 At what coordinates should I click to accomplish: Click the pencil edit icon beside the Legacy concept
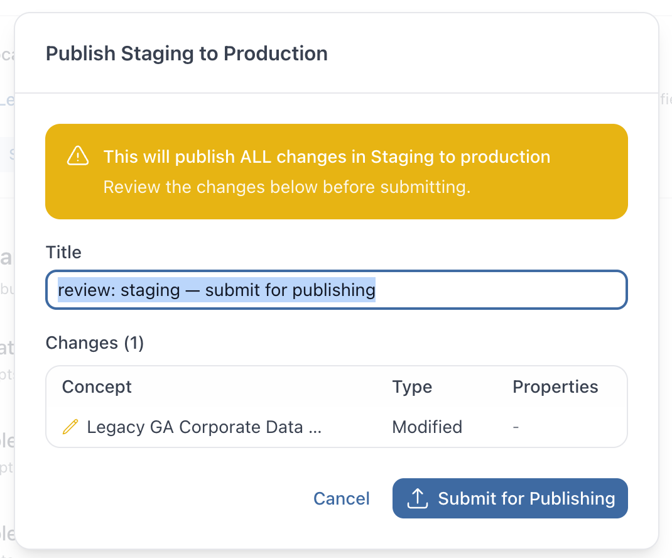[69, 427]
